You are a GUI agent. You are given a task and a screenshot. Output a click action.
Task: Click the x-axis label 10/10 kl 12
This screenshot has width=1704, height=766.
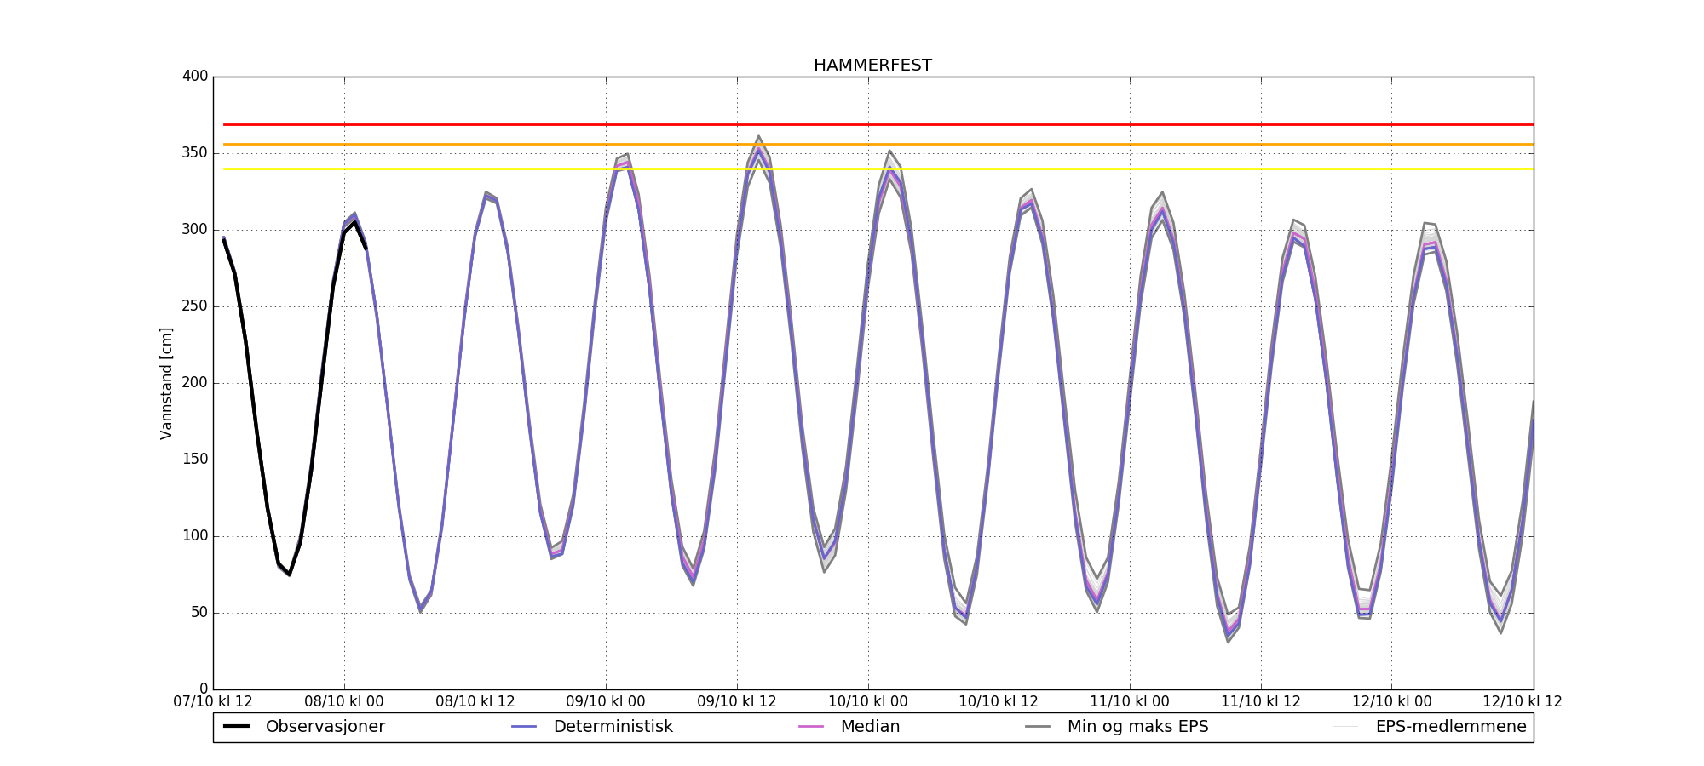pos(999,702)
